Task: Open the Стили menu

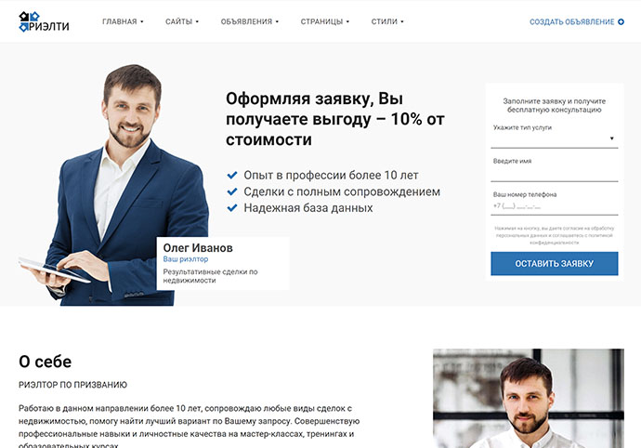Action: (x=387, y=21)
